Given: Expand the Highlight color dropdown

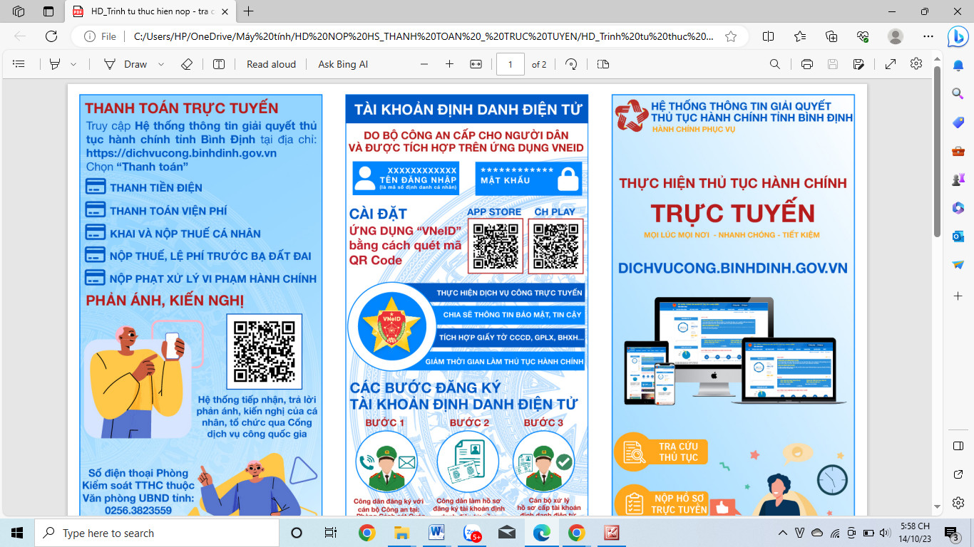Looking at the screenshot, I should click(73, 64).
